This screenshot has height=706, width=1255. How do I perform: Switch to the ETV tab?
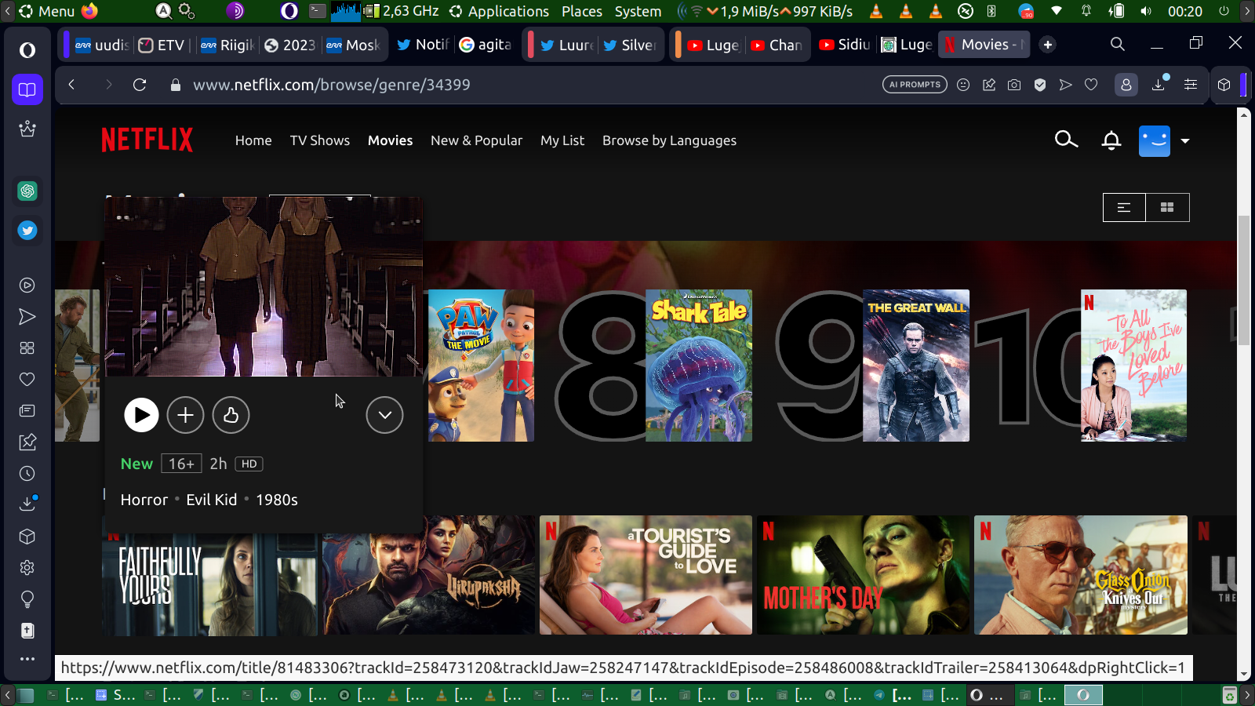[x=162, y=45]
